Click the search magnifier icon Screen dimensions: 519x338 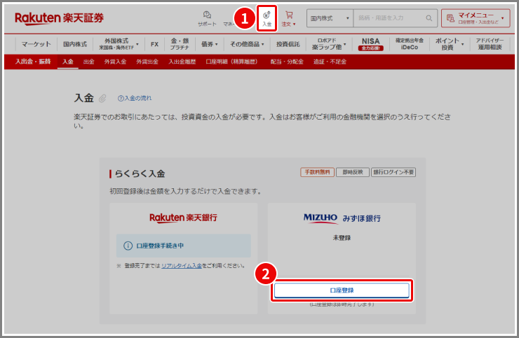click(429, 18)
